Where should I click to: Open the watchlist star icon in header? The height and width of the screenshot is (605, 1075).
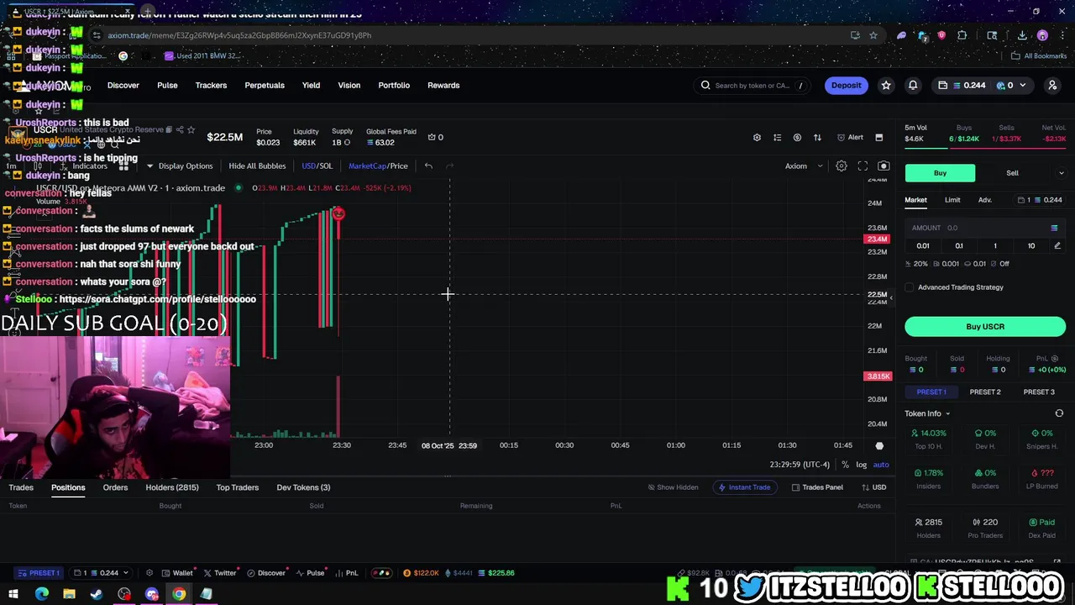(x=886, y=85)
